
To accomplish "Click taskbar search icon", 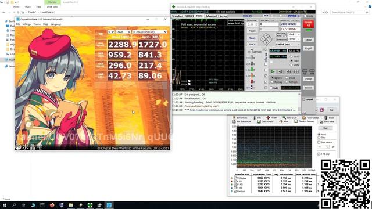I will point(14,205).
